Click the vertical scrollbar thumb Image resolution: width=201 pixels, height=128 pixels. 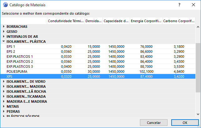(x=198, y=67)
